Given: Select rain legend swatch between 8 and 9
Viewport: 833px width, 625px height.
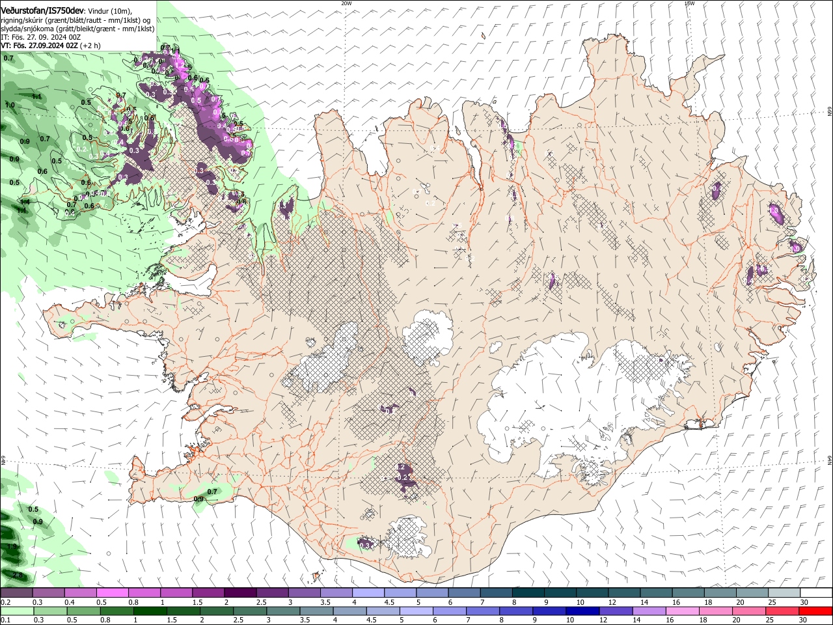Looking at the screenshot, I should pyautogui.click(x=516, y=611).
